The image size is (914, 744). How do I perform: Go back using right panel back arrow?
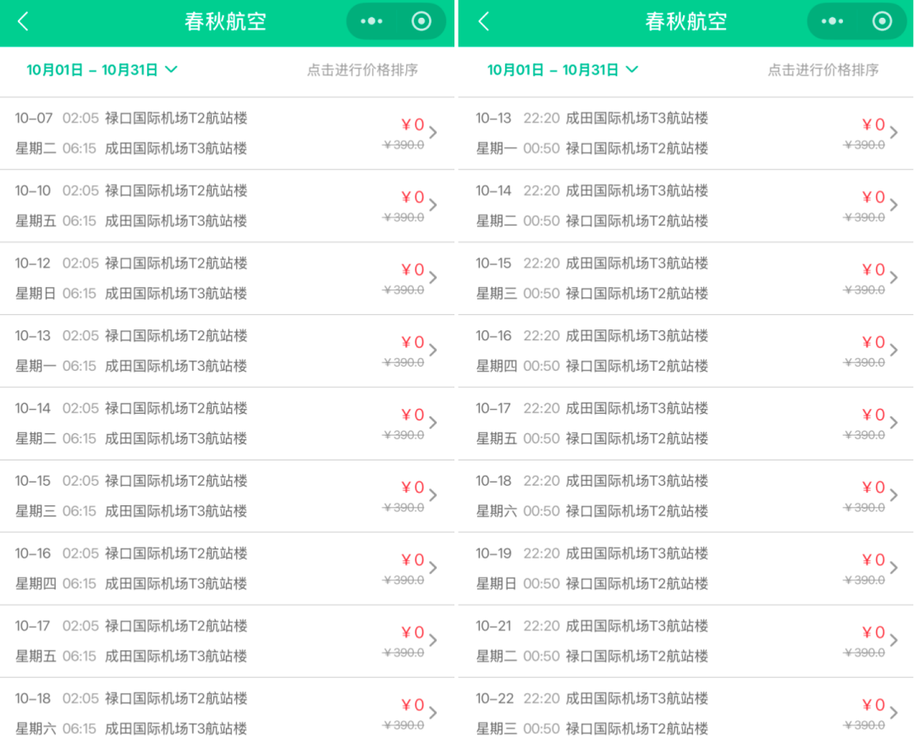click(483, 21)
